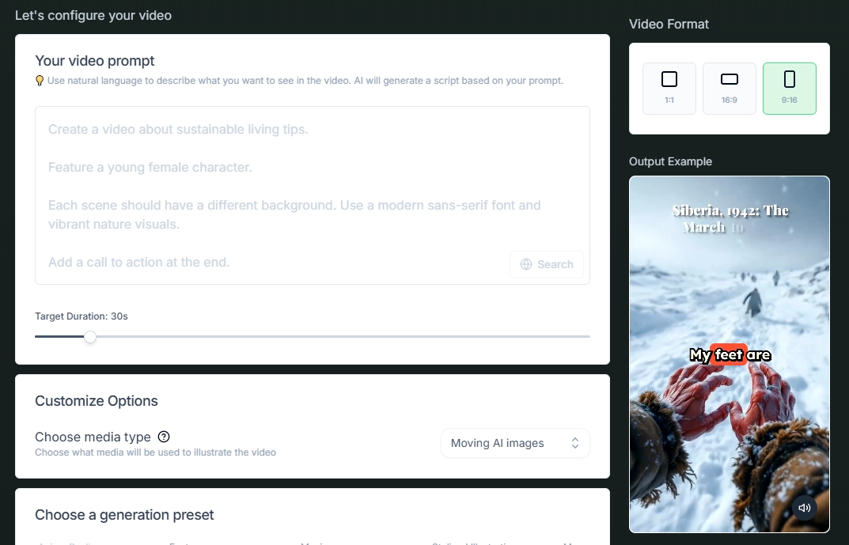Click the lightbulb tip icon under Your video prompt

[40, 81]
